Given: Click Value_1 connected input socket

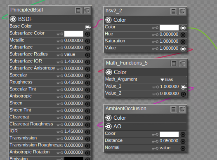Looking at the screenshot, I should point(184,87).
